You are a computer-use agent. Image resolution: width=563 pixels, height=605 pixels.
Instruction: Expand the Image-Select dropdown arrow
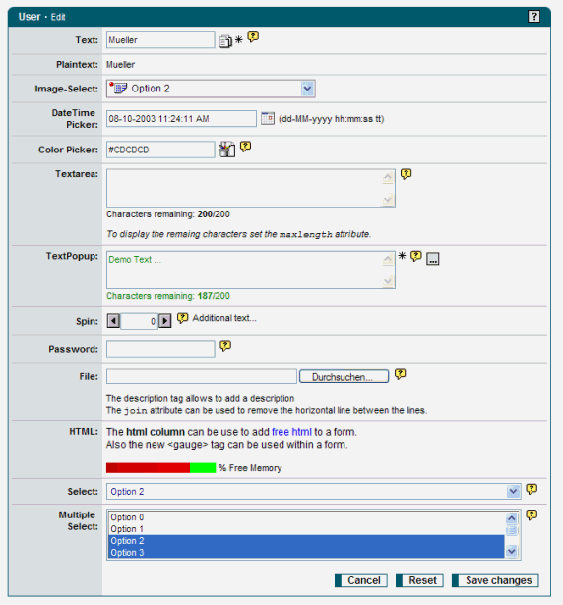[x=307, y=89]
